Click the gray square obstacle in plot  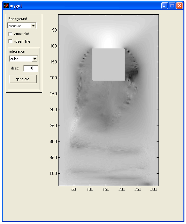click(108, 64)
